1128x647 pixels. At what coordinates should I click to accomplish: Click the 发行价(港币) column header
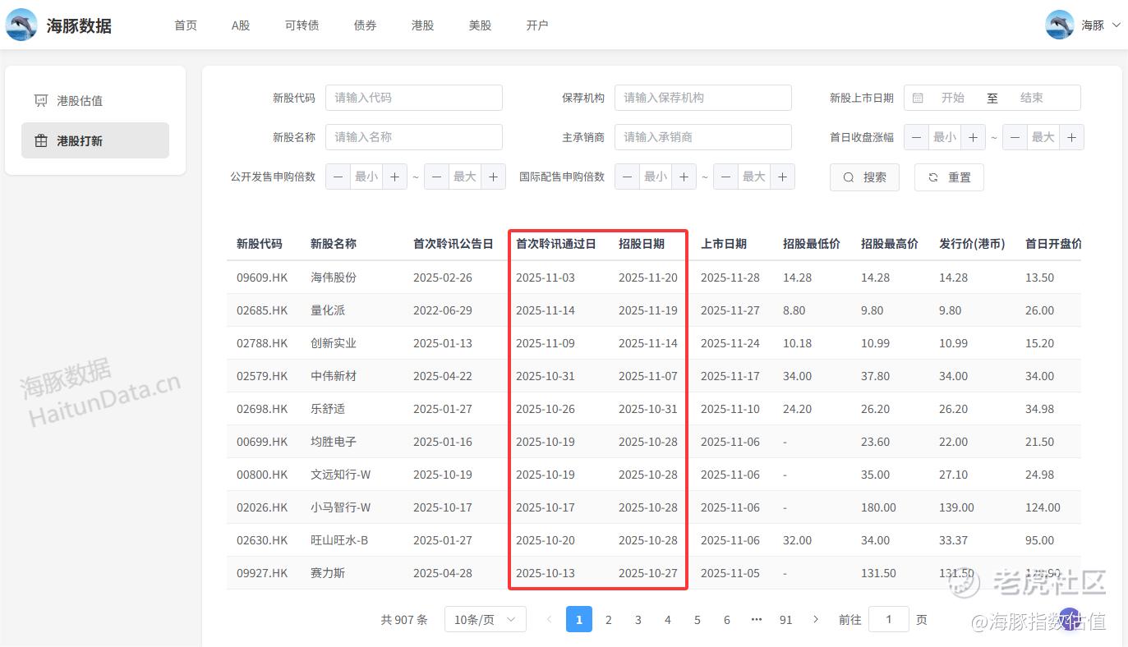pyautogui.click(x=972, y=244)
